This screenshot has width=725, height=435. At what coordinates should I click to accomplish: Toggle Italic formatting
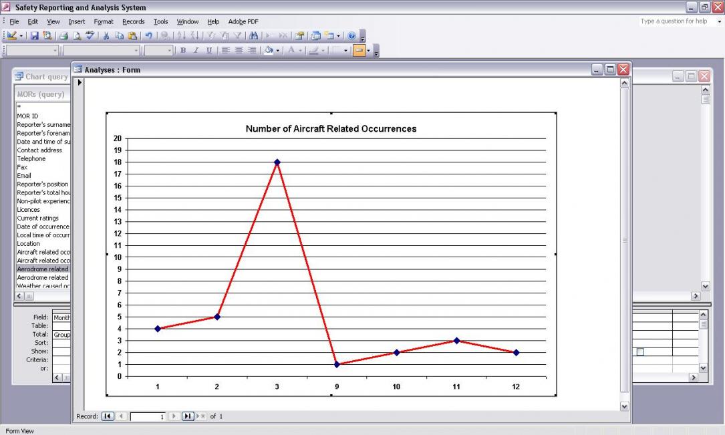pyautogui.click(x=196, y=50)
